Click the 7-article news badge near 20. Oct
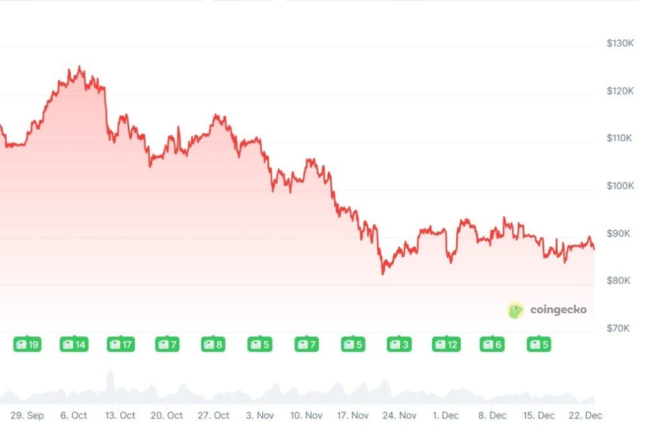 [167, 345]
